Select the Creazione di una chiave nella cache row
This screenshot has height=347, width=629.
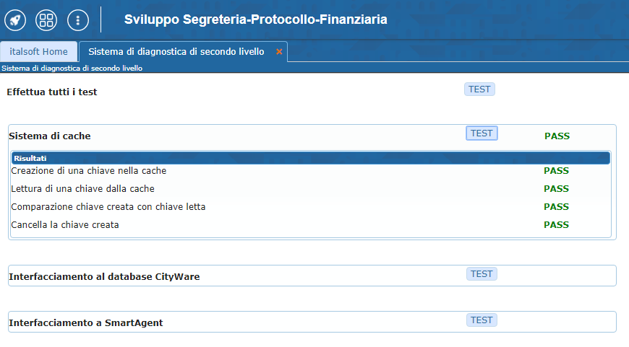coord(89,171)
